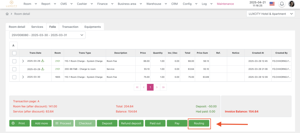Check the F&B Charge to room row
Viewport: 300px width, 133px height.
(x=14, y=69)
